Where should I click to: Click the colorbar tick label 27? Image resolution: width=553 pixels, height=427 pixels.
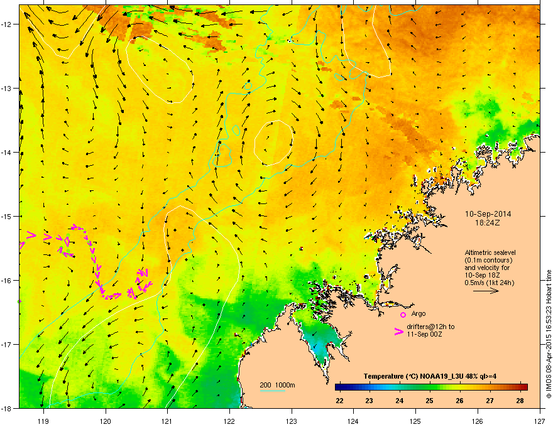490,401
